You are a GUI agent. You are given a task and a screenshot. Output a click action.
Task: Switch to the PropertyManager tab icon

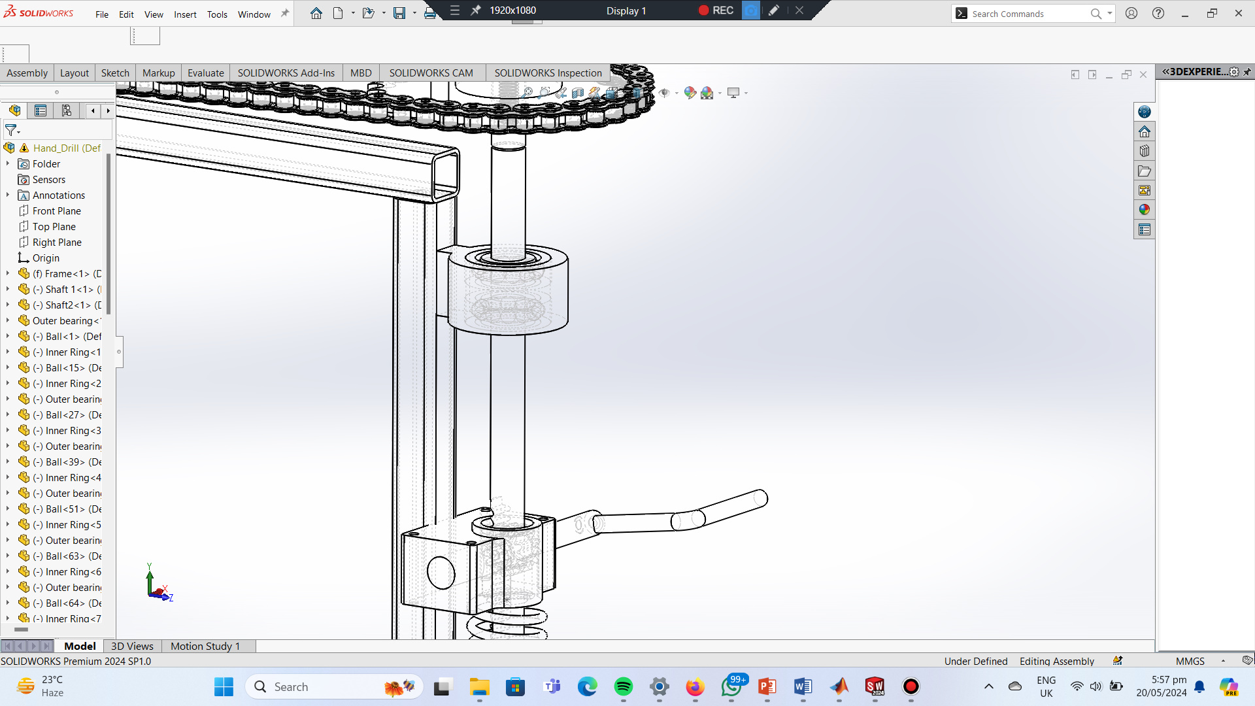coord(41,110)
